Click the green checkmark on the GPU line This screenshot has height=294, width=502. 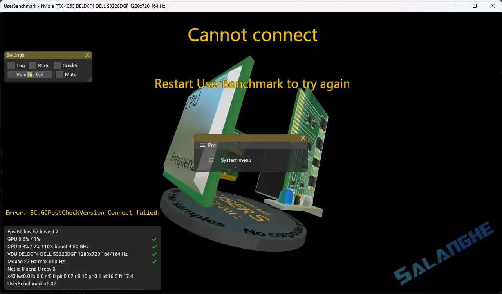pyautogui.click(x=154, y=239)
